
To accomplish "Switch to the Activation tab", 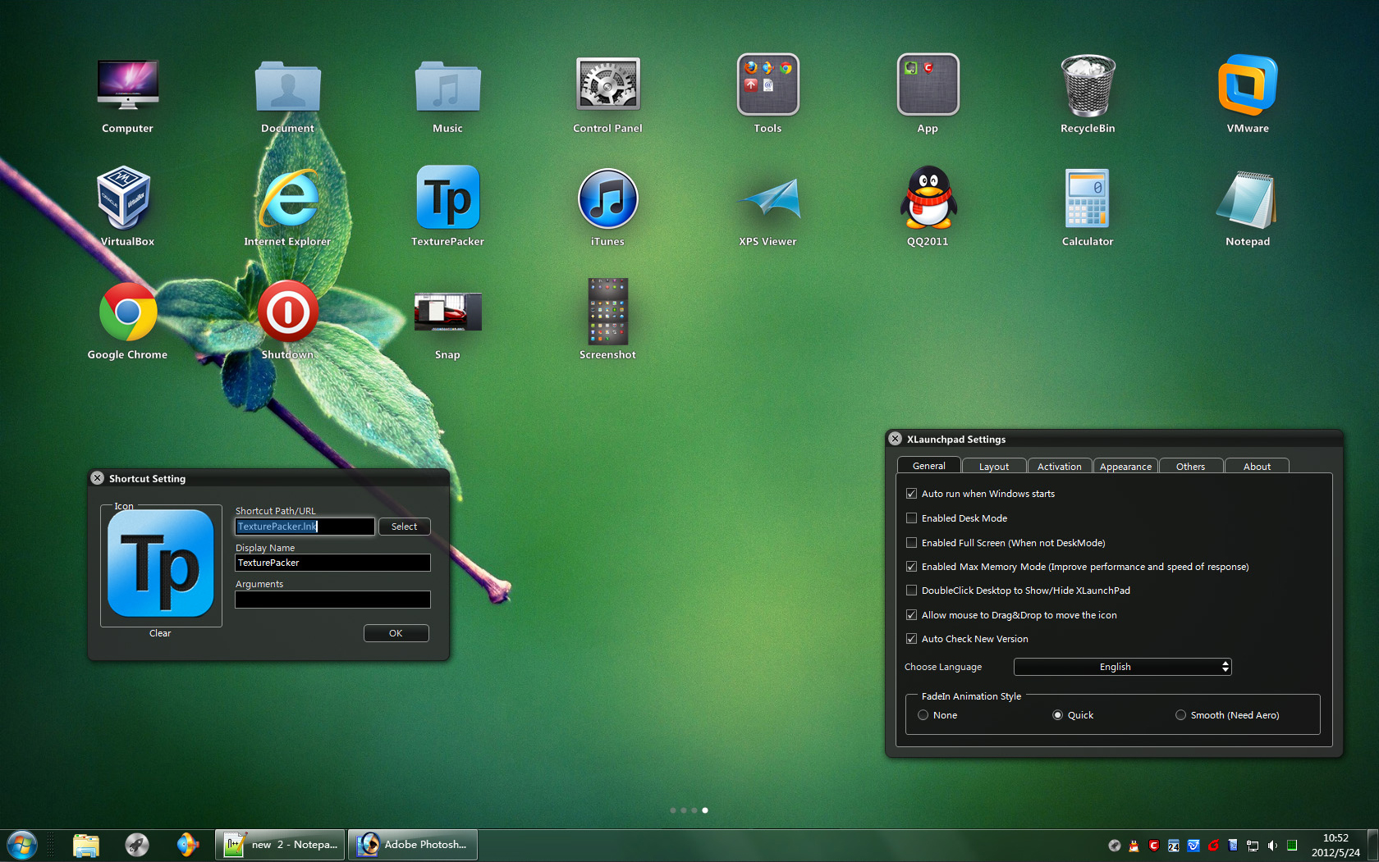I will pos(1059,466).
